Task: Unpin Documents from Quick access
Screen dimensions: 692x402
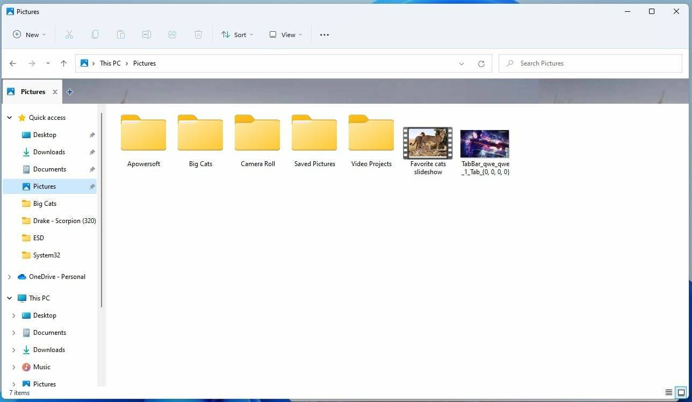Action: [x=92, y=169]
